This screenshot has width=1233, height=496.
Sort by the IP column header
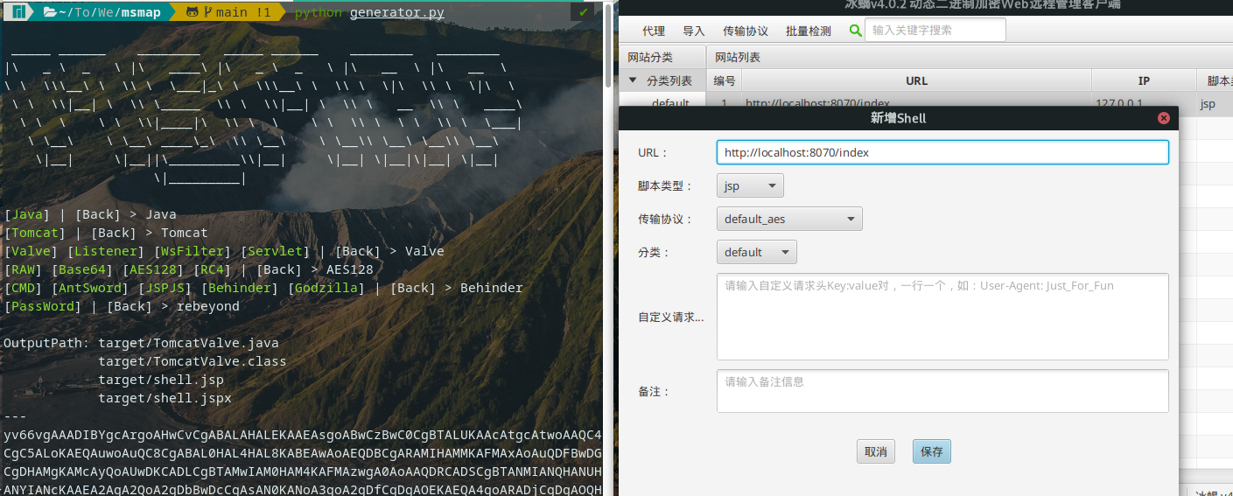[1144, 80]
